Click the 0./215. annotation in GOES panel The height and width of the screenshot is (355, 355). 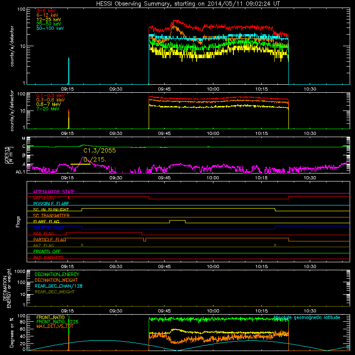click(95, 160)
